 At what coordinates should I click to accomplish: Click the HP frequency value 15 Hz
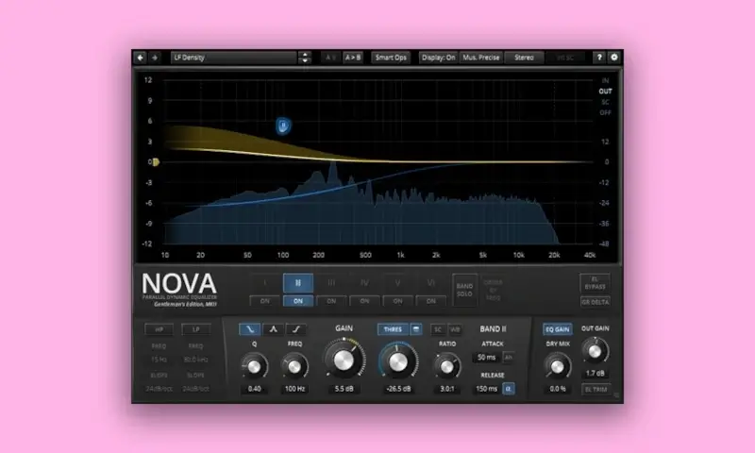point(159,360)
